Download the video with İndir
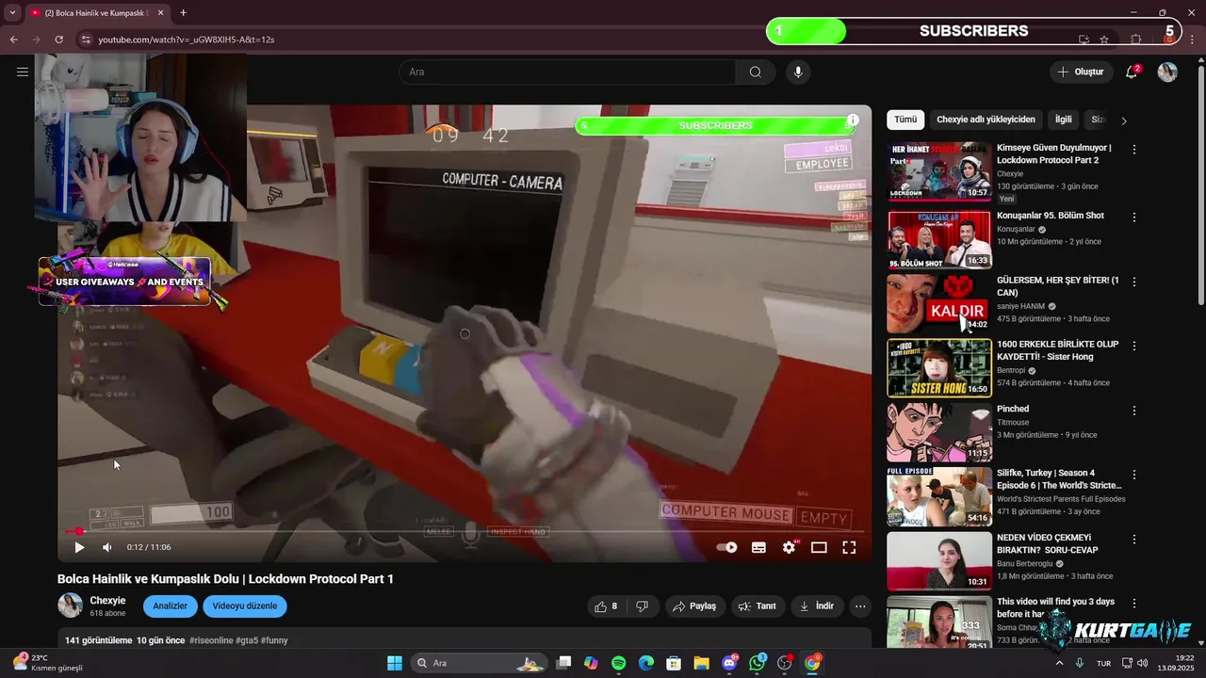The width and height of the screenshot is (1206, 678). pyautogui.click(x=817, y=606)
